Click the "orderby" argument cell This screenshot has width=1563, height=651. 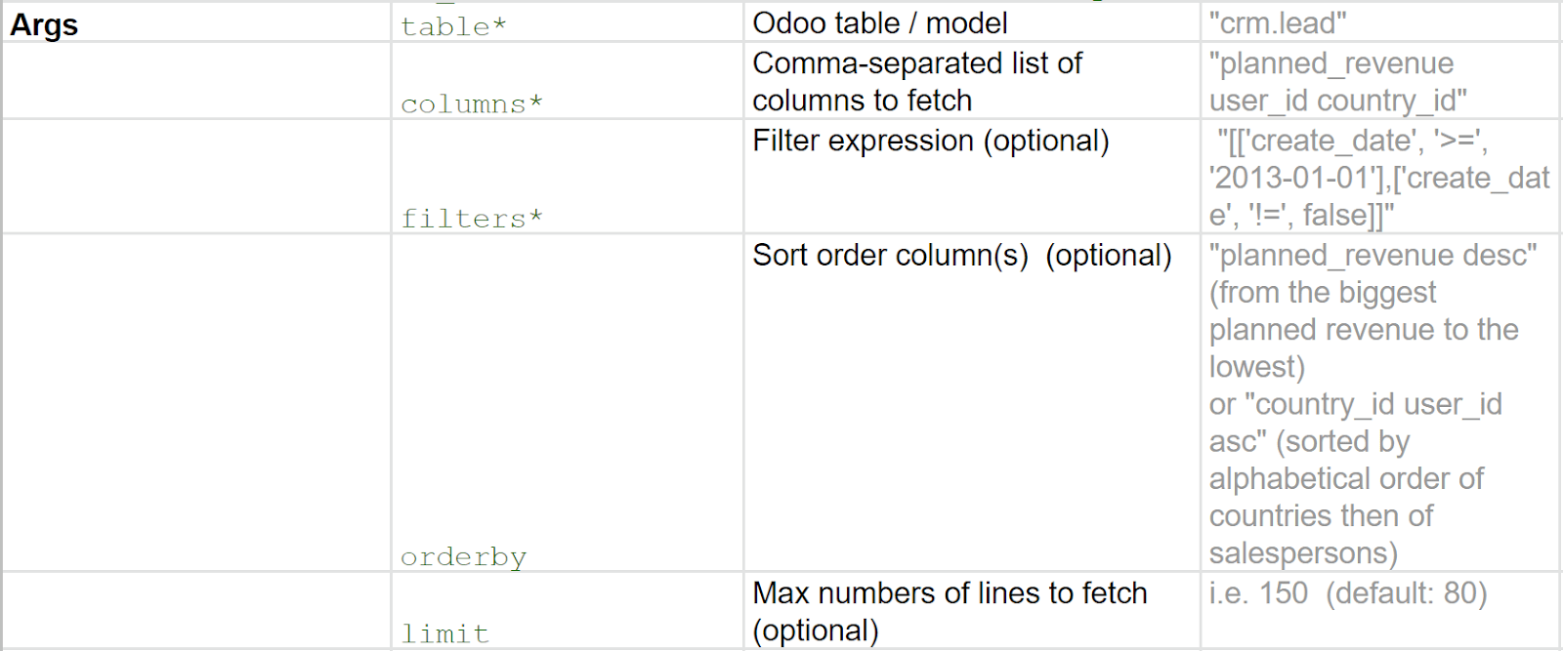pyautogui.click(x=463, y=556)
